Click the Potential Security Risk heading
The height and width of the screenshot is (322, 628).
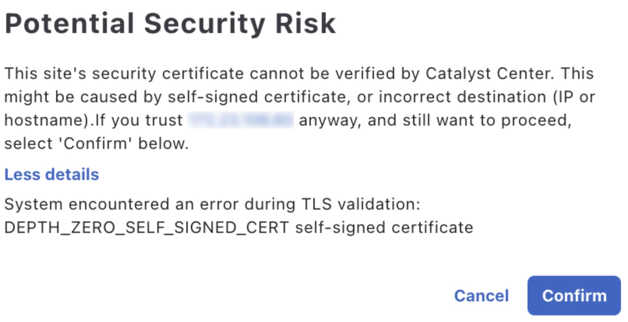coord(170,23)
